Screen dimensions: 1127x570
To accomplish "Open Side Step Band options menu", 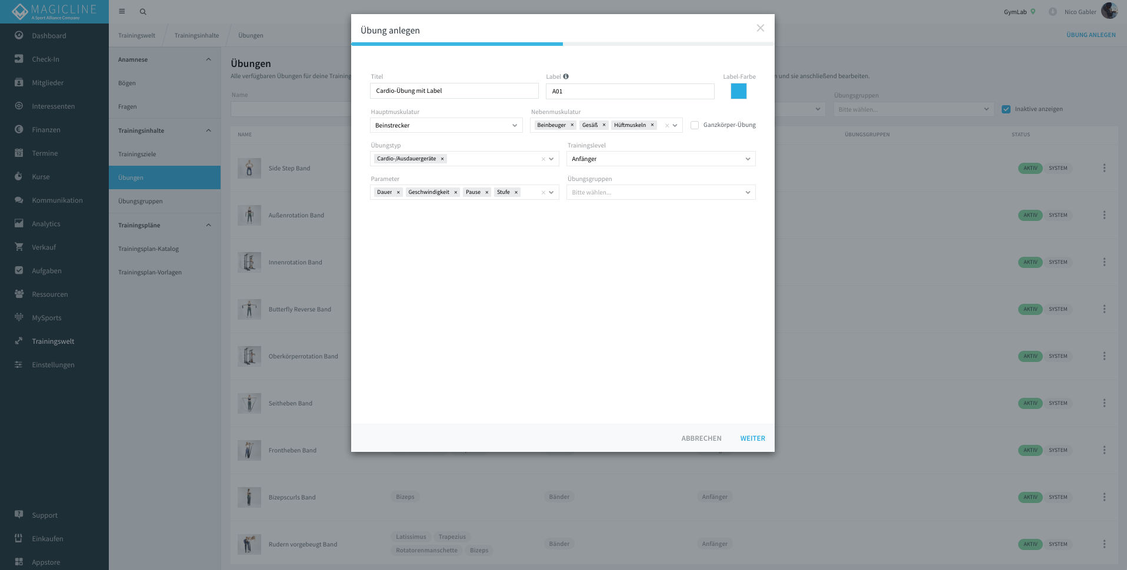I will tap(1104, 168).
